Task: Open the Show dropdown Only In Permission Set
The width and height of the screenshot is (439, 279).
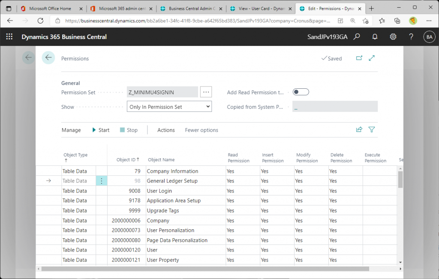Action: pos(169,107)
